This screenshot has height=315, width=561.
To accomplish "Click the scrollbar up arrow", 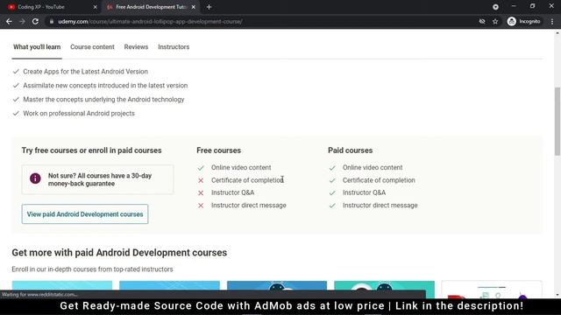I will tap(557, 33).
